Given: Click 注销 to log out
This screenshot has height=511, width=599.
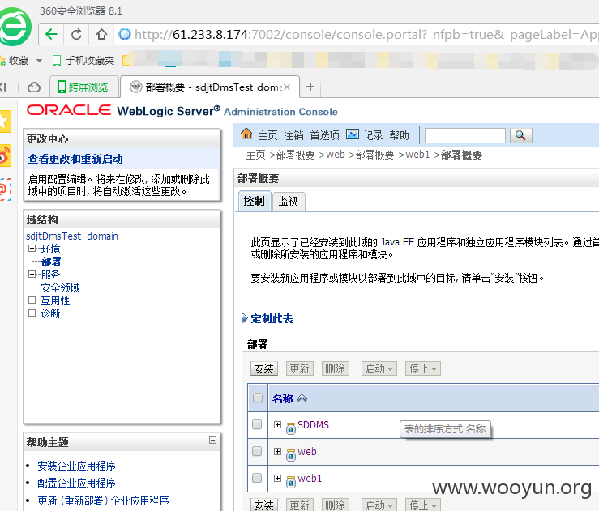Looking at the screenshot, I should tap(293, 135).
